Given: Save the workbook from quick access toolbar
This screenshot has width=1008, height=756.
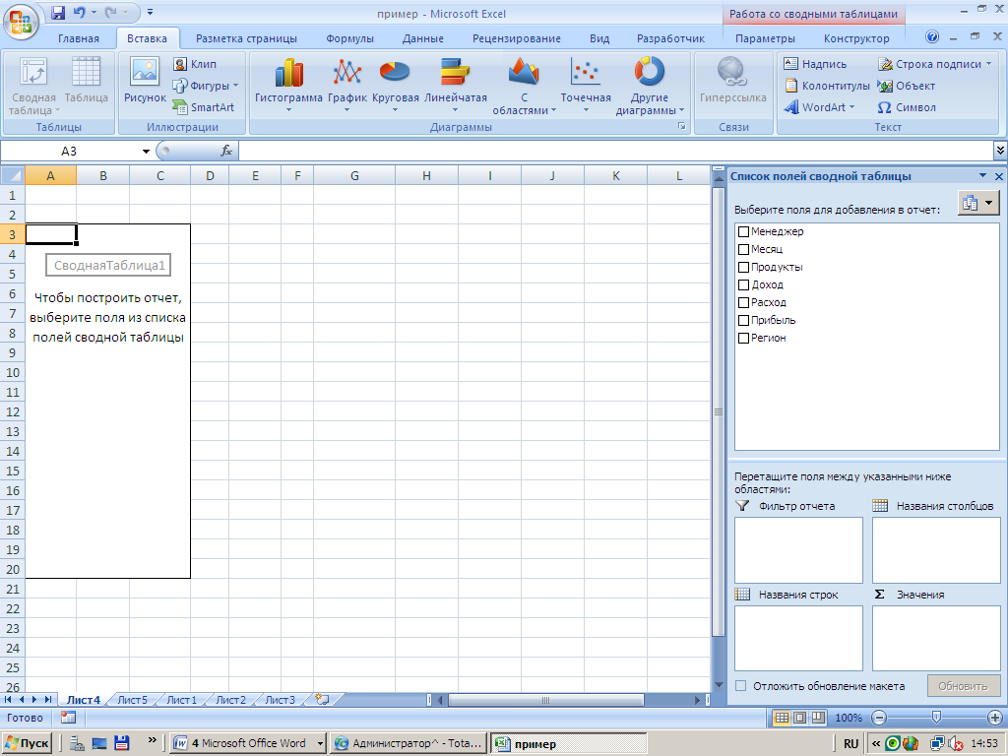Looking at the screenshot, I should pyautogui.click(x=58, y=12).
